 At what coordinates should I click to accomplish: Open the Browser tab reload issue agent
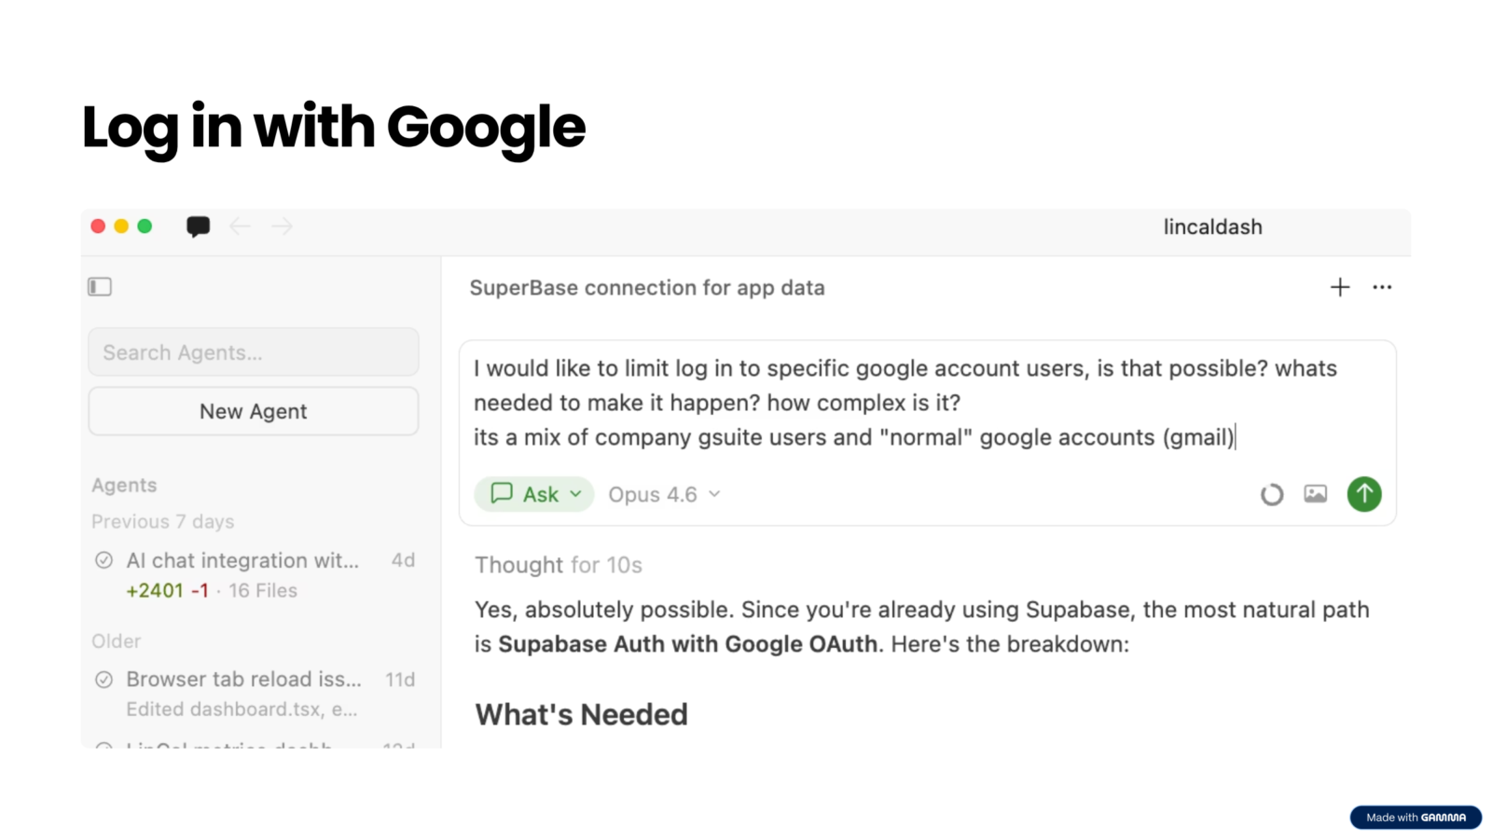click(243, 680)
